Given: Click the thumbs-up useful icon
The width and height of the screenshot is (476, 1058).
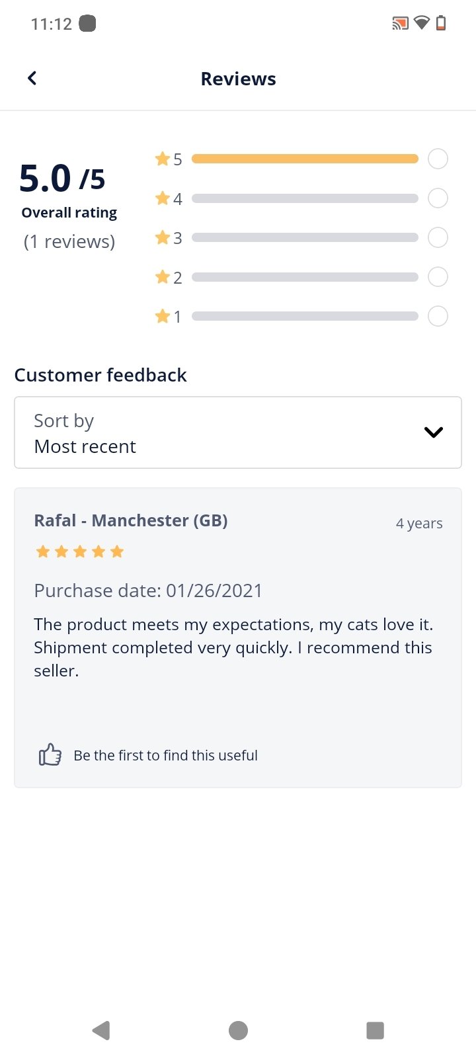Looking at the screenshot, I should [x=50, y=754].
